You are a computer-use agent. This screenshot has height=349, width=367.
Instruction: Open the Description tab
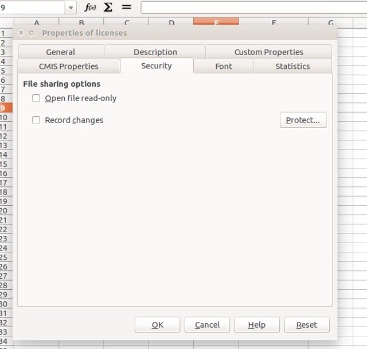(x=155, y=52)
